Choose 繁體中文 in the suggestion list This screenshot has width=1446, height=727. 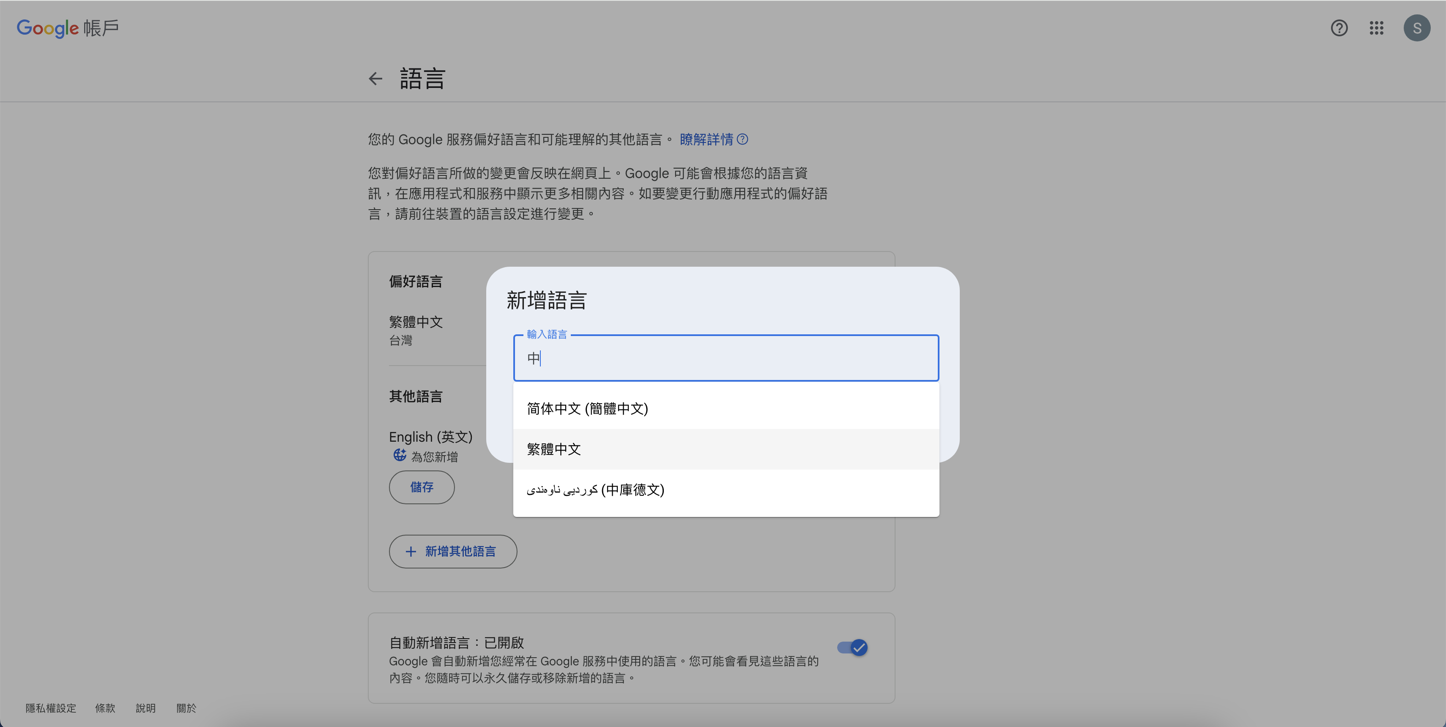[553, 449]
